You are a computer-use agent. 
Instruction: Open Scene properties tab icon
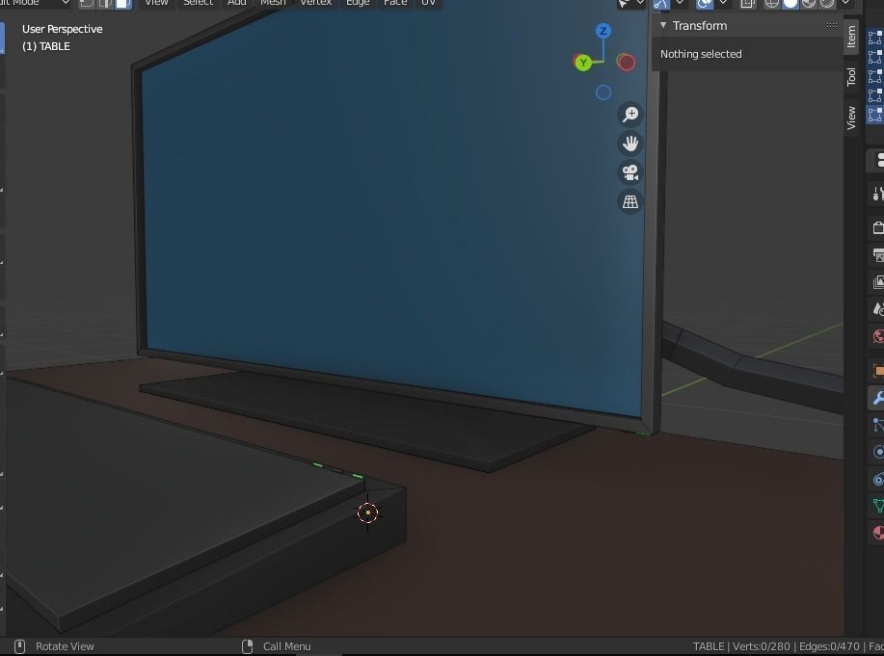click(877, 309)
